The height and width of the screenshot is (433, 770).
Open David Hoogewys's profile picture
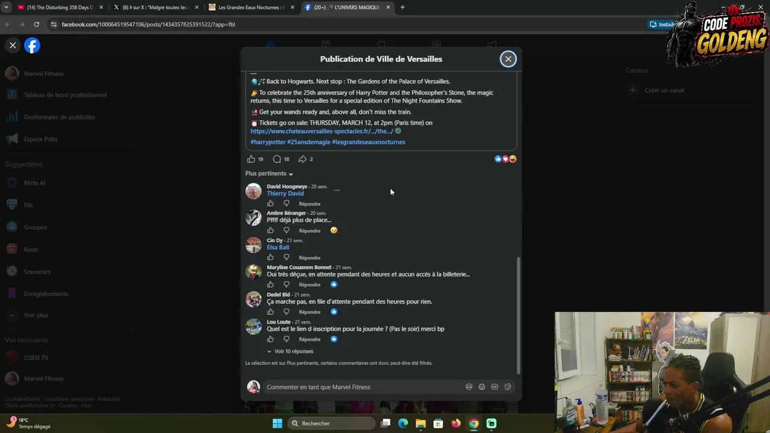pos(254,191)
